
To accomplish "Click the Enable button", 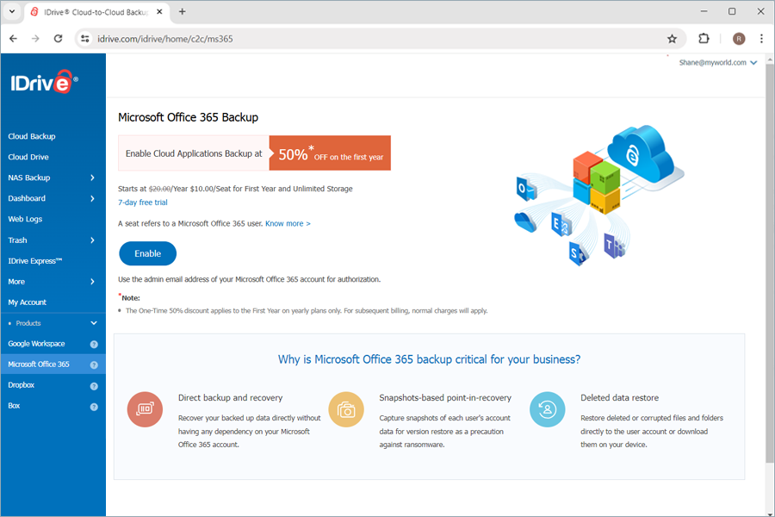I will coord(148,253).
